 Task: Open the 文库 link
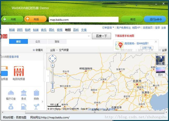point(84,30)
